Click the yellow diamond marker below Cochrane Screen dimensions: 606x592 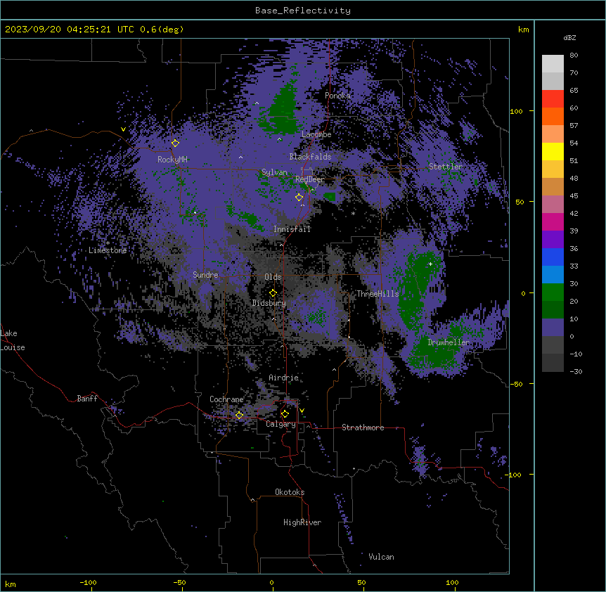point(239,415)
